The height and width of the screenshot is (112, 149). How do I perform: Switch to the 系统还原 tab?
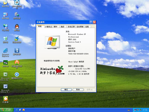71,27
